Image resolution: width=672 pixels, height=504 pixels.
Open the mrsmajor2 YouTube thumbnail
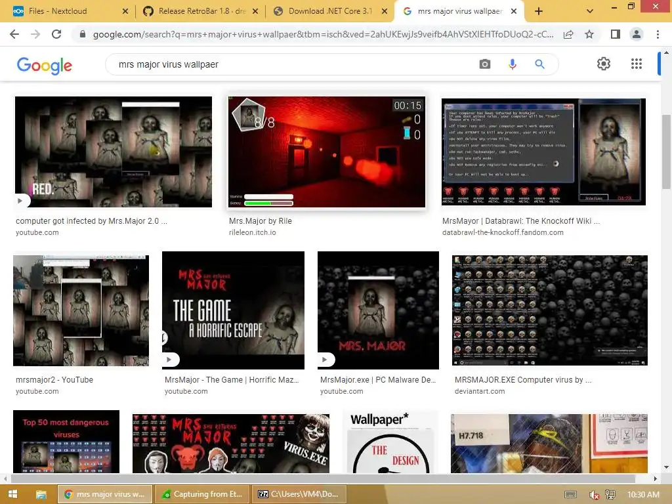81,310
